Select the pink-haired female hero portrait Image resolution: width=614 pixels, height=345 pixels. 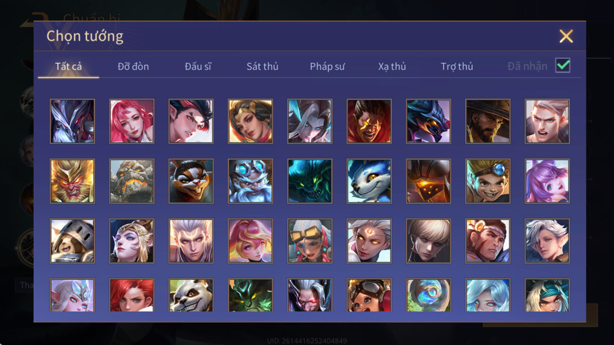pos(132,121)
